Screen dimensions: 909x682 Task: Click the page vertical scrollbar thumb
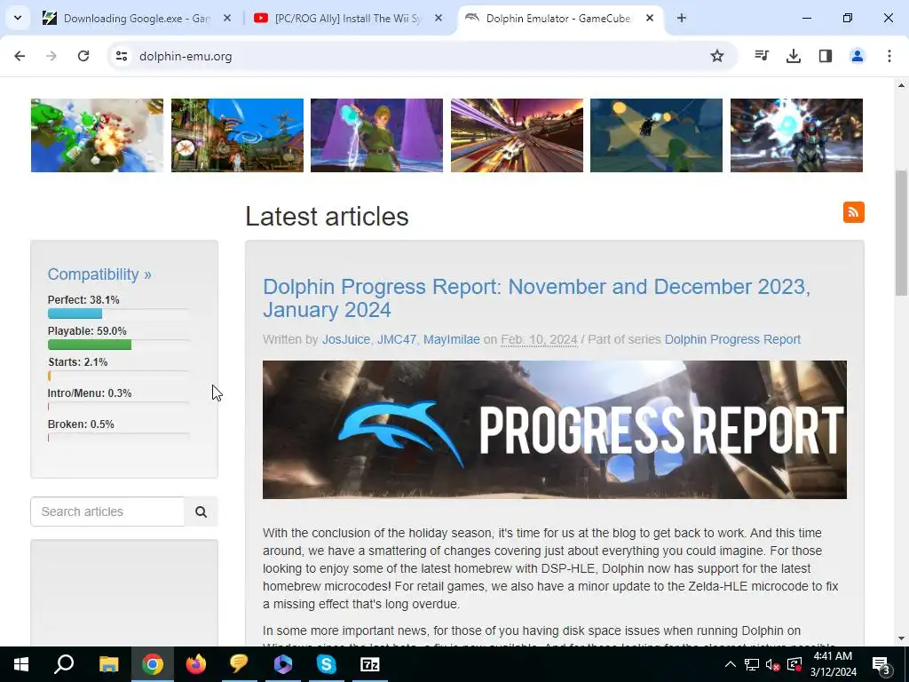902,232
